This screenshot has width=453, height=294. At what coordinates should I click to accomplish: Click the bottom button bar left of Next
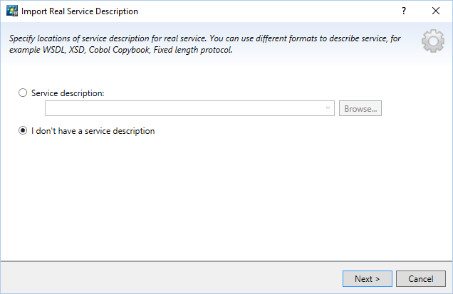coord(171,279)
